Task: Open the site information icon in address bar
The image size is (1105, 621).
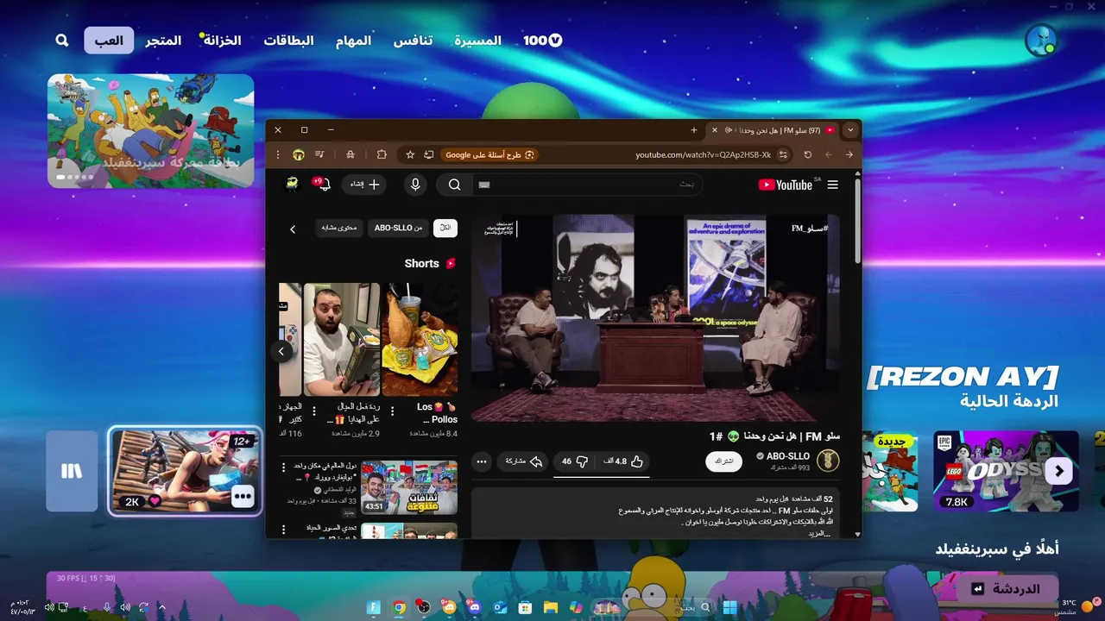Action: click(783, 154)
